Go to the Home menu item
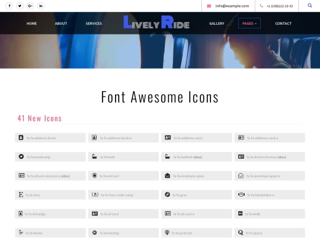Image resolution: width=320 pixels, height=240 pixels. pyautogui.click(x=31, y=24)
